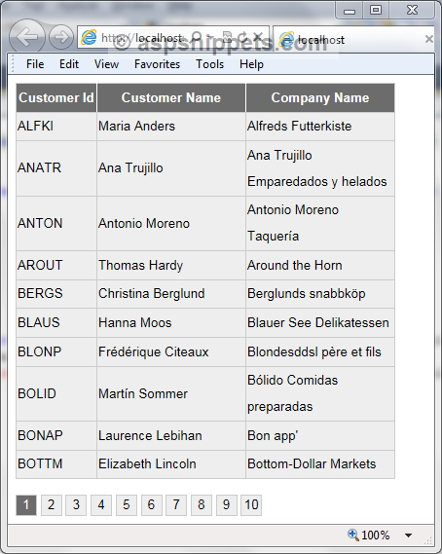Go to page 2 of the grid
The width and height of the screenshot is (442, 554).
(52, 505)
